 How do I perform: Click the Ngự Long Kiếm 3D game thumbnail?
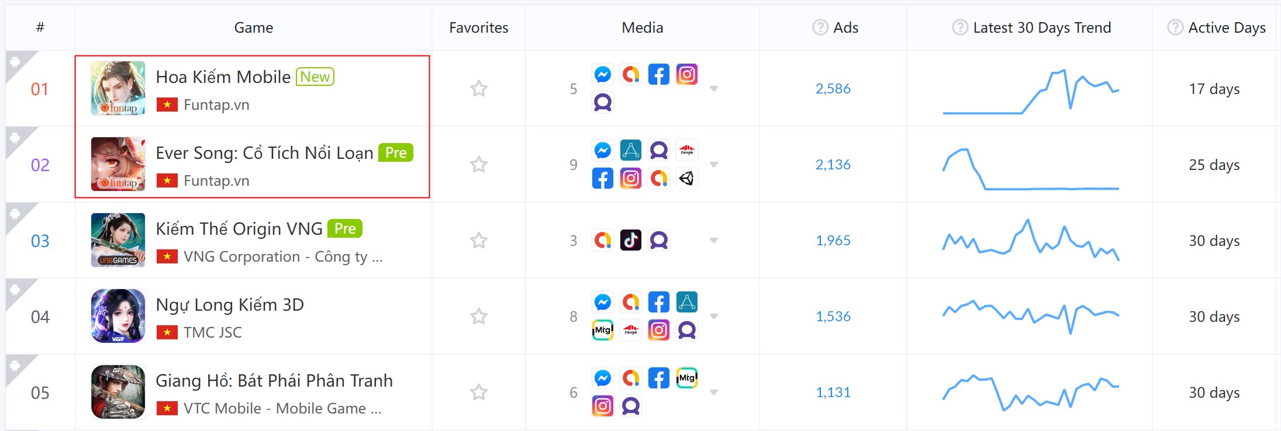click(x=118, y=316)
